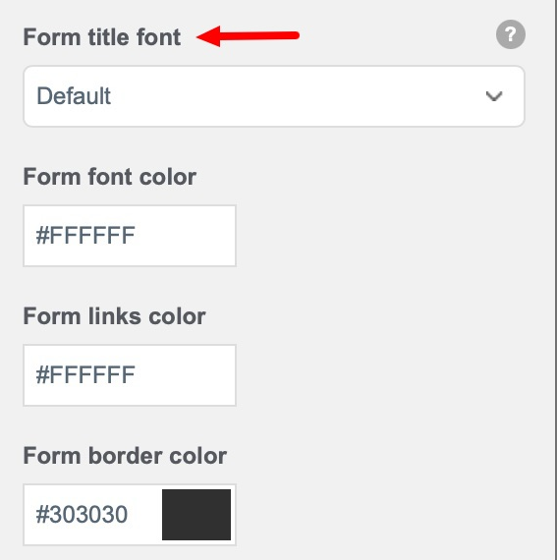Click the Form font color hex field

point(130,236)
